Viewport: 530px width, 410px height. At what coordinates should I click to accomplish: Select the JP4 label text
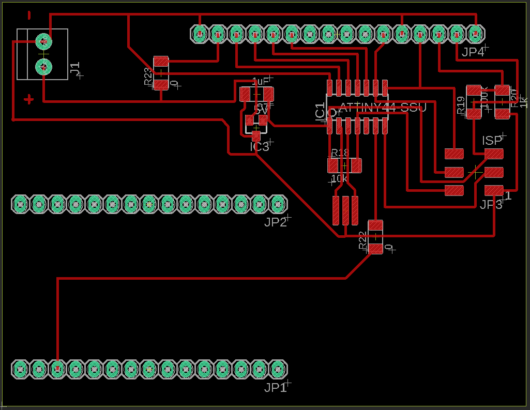click(x=473, y=52)
